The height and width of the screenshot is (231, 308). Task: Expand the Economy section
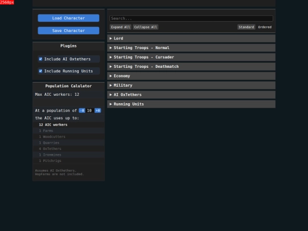click(x=191, y=76)
